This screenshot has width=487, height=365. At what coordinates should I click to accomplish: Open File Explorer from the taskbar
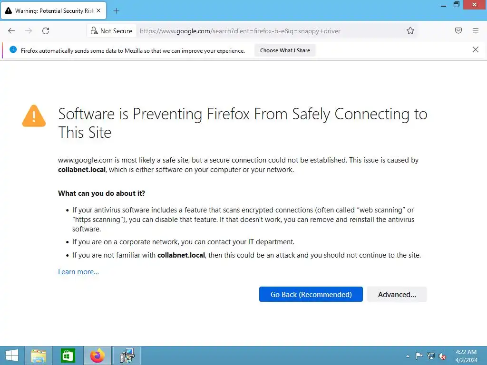(39, 355)
